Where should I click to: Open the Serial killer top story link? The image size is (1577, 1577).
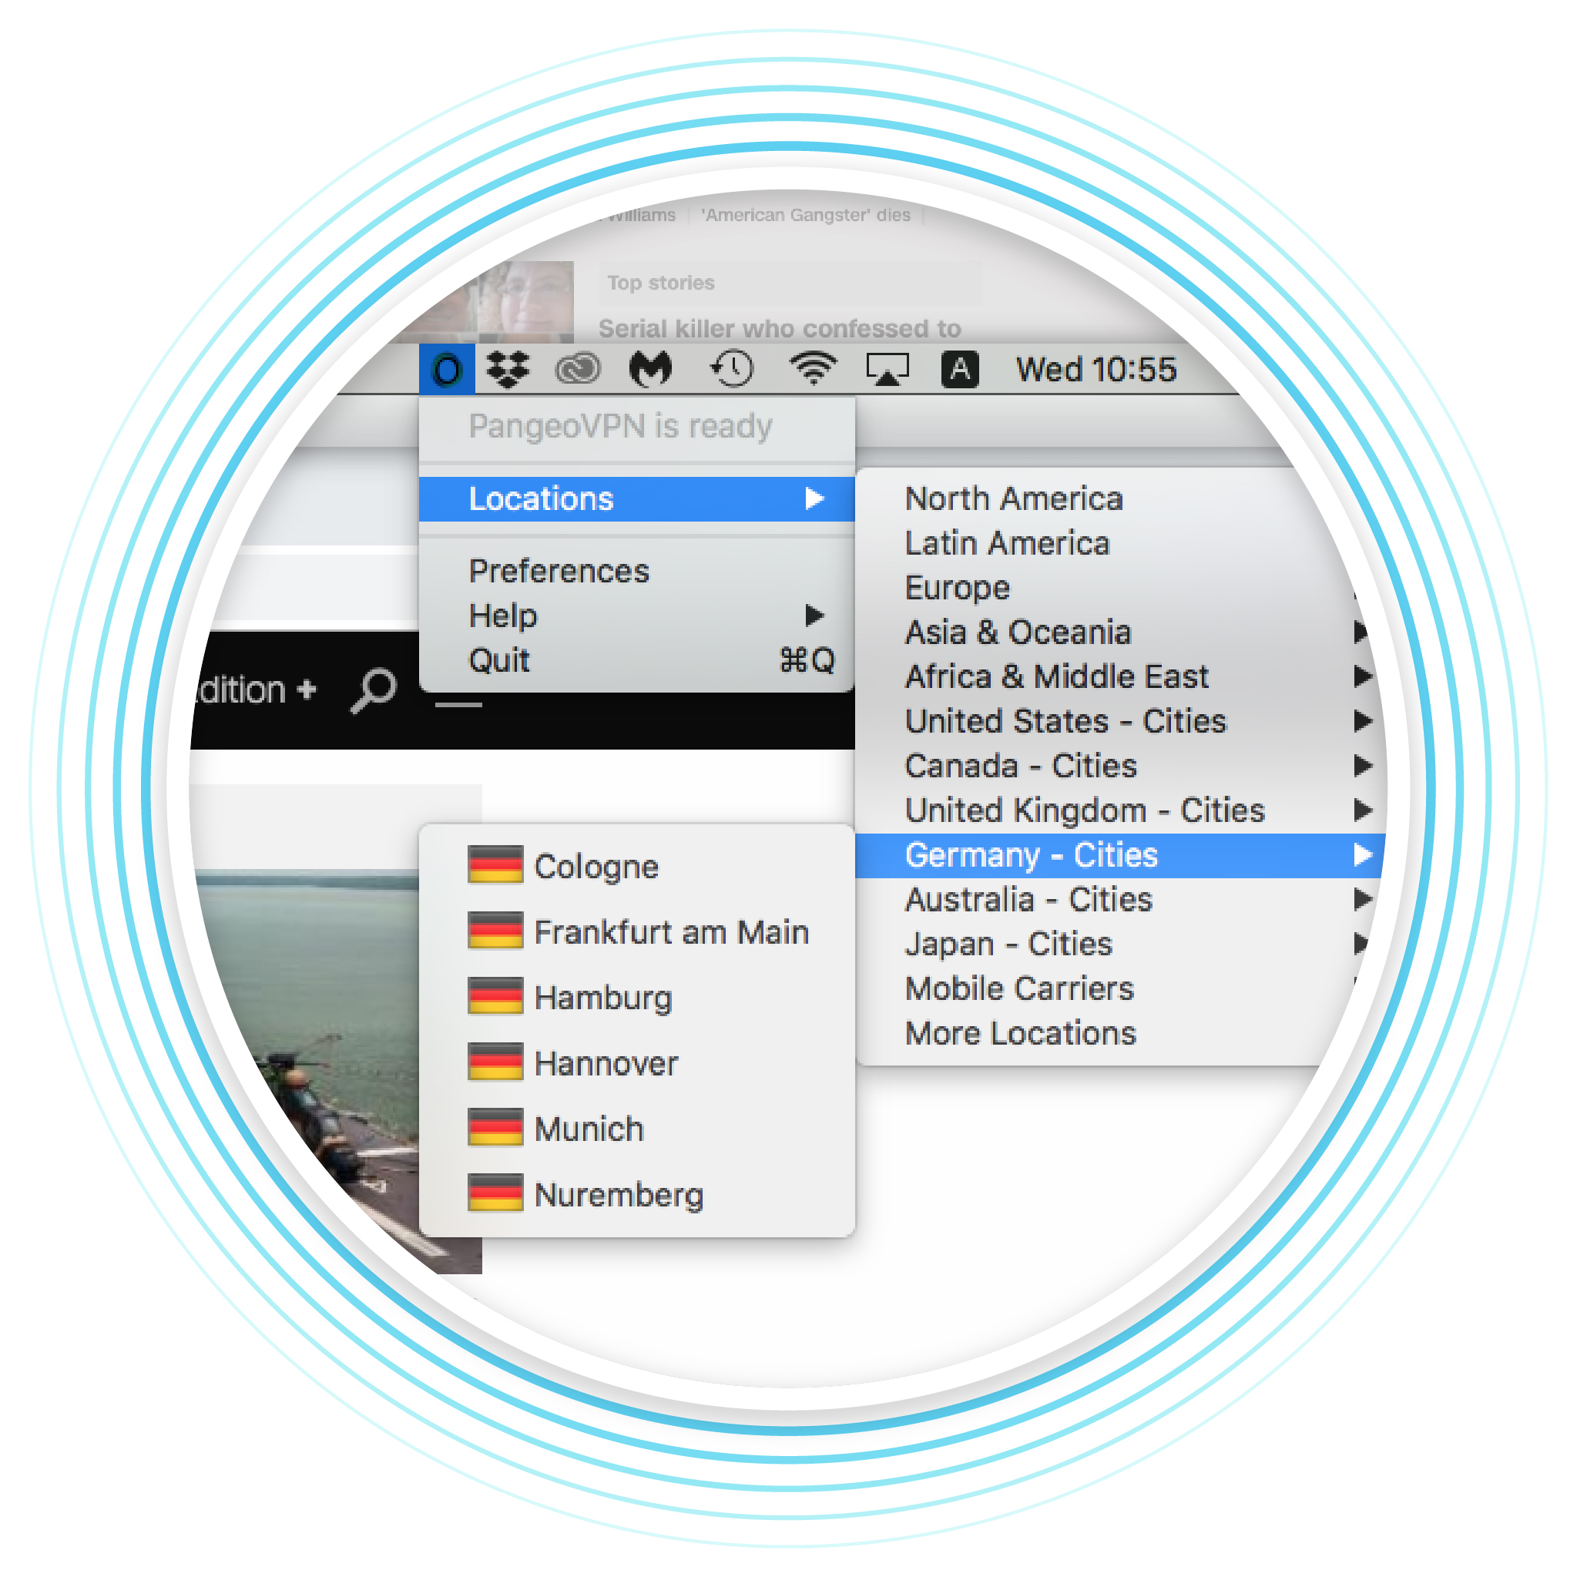(x=779, y=328)
